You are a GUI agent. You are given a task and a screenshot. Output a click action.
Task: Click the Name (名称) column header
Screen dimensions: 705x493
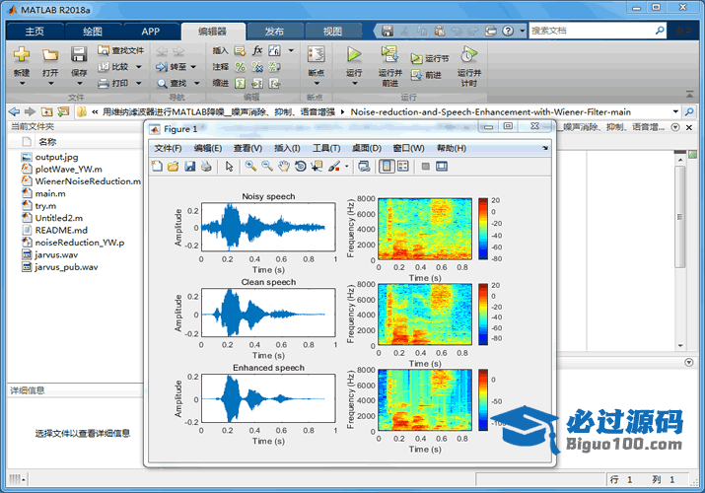pos(47,142)
